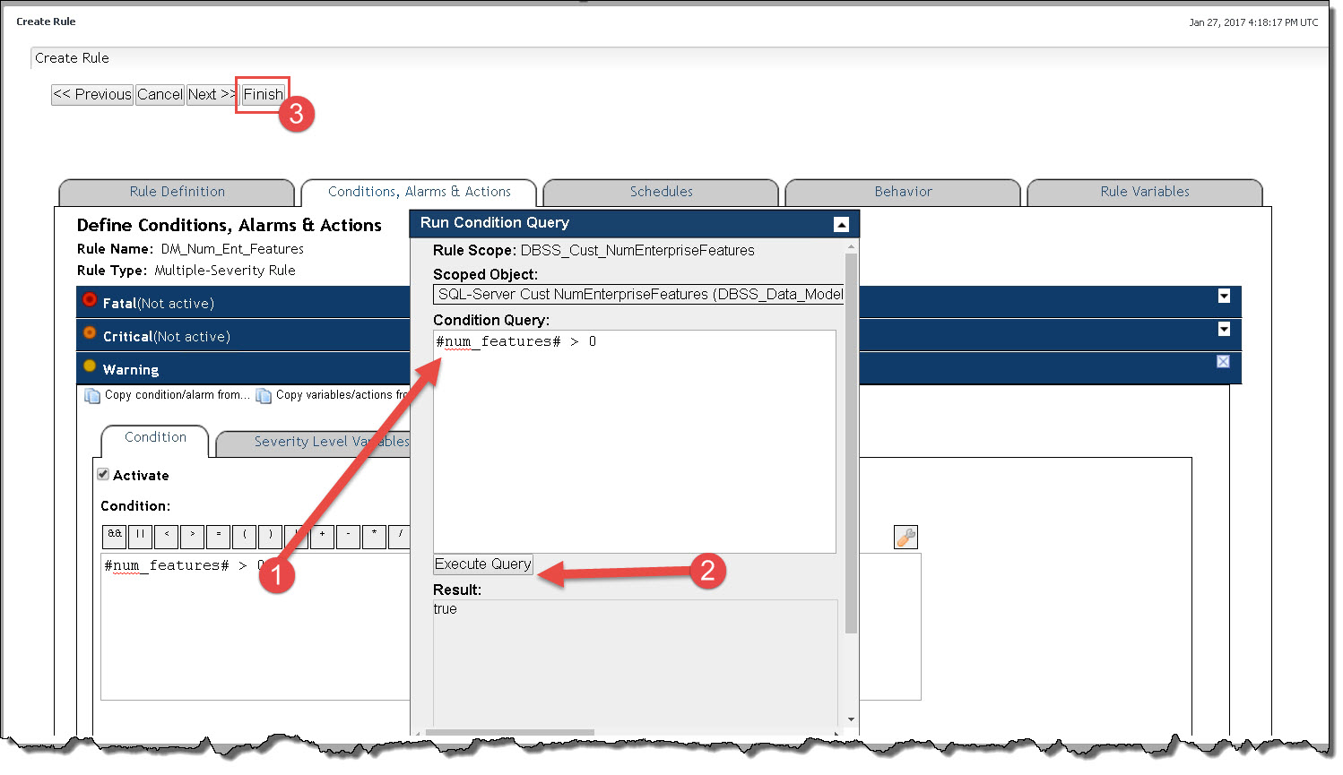
Task: Close the Warning severity section
Action: [x=1223, y=362]
